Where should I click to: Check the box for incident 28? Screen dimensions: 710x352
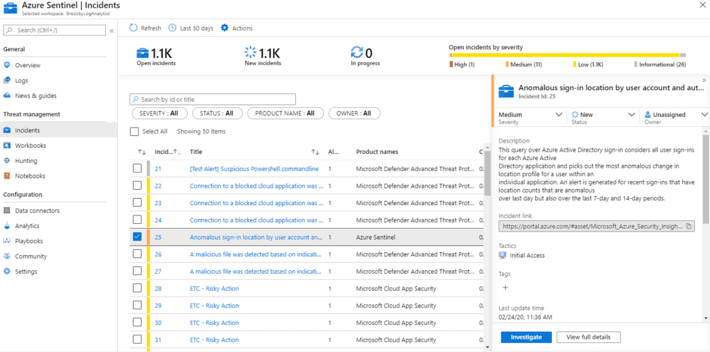pyautogui.click(x=137, y=288)
